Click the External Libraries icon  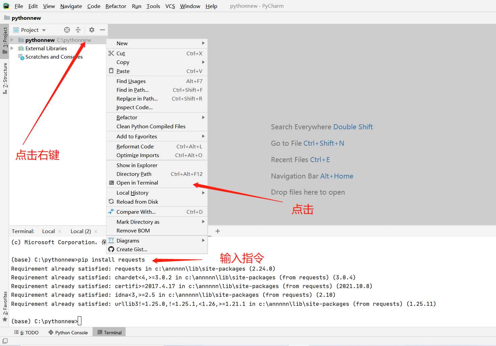pyautogui.click(x=21, y=48)
